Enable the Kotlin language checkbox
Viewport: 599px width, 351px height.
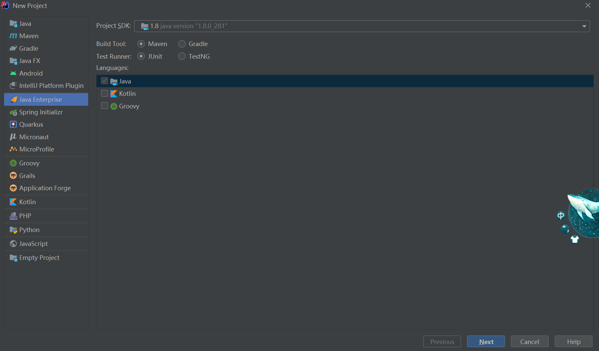coord(105,93)
